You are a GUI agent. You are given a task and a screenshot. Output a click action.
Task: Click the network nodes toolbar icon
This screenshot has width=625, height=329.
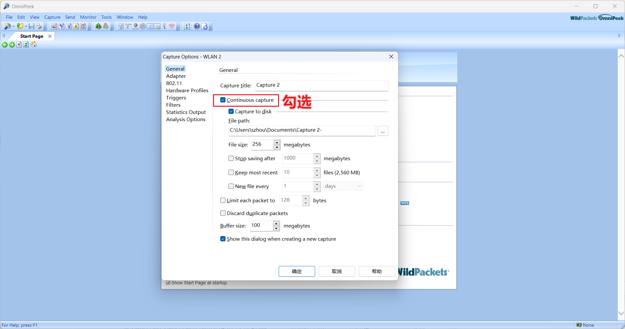click(121, 26)
